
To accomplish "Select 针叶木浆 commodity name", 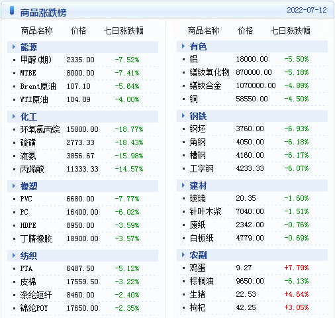I will click(x=205, y=211).
